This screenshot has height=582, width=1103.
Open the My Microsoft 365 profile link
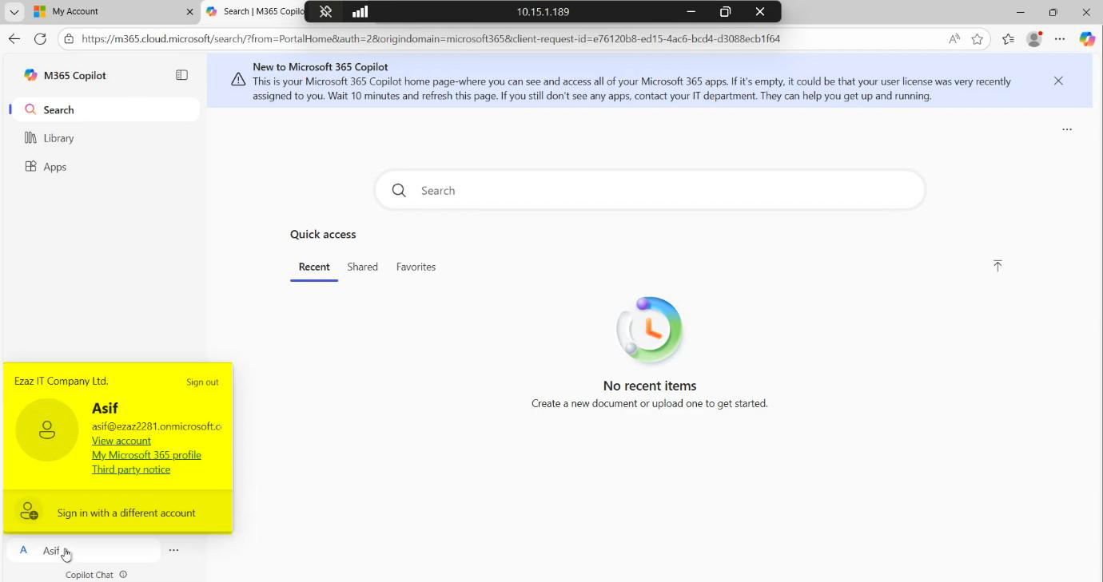pyautogui.click(x=146, y=455)
